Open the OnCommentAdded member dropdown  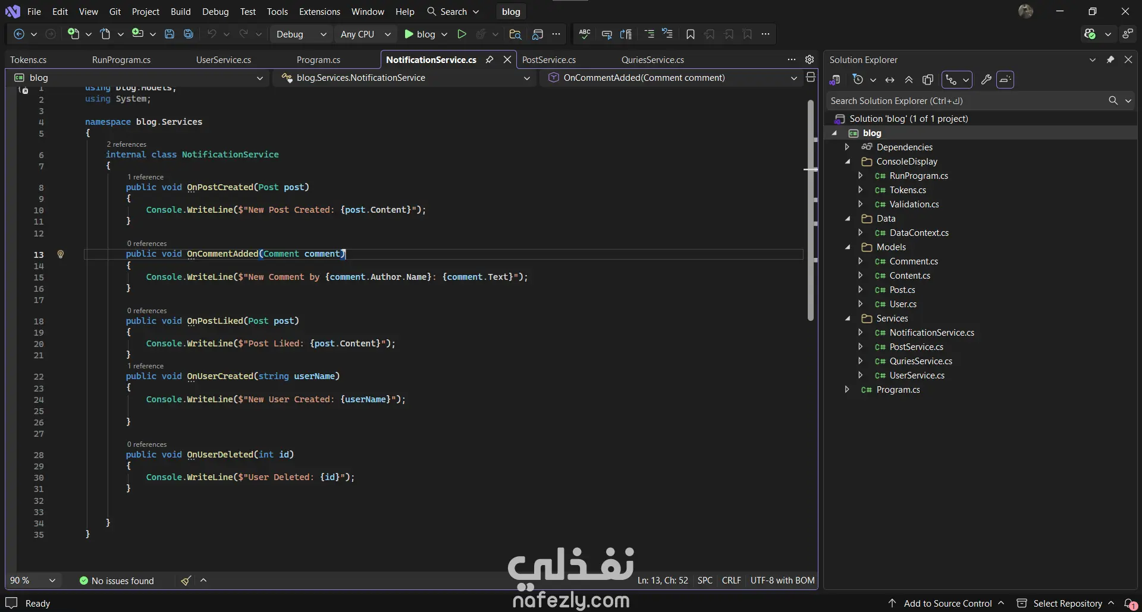point(673,78)
